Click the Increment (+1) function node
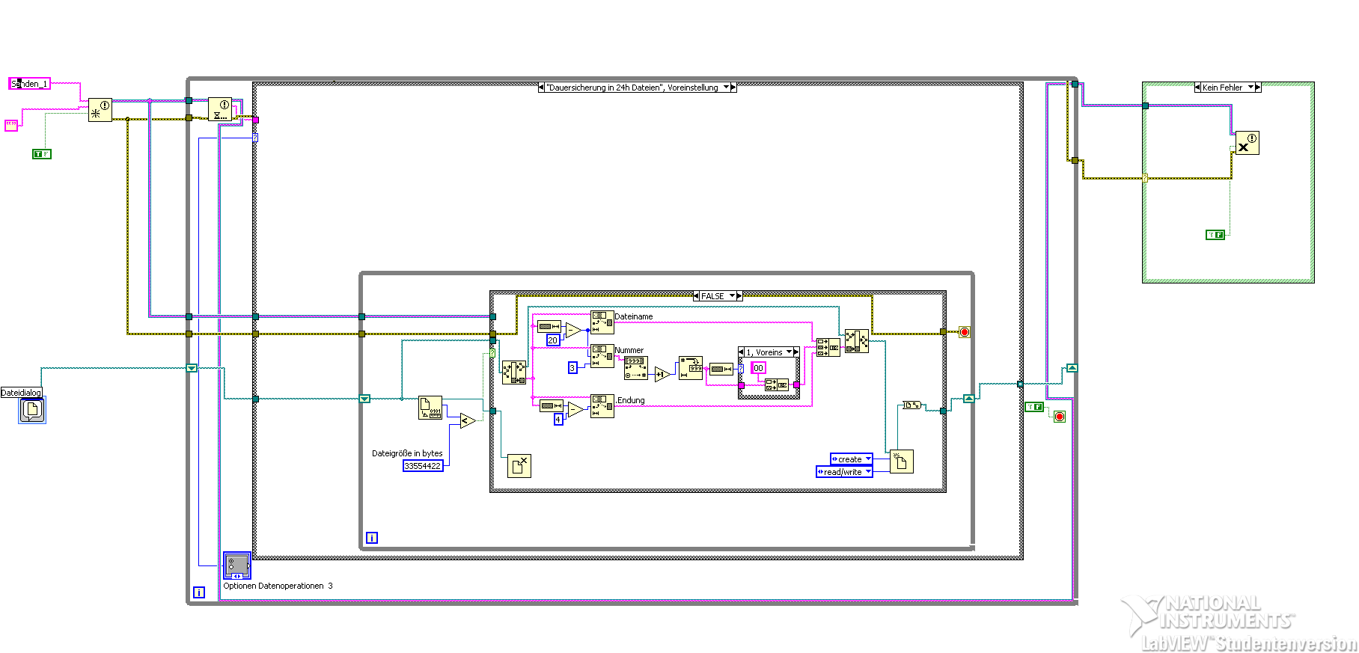Viewport: 1359px width, 653px height. pyautogui.click(x=662, y=374)
